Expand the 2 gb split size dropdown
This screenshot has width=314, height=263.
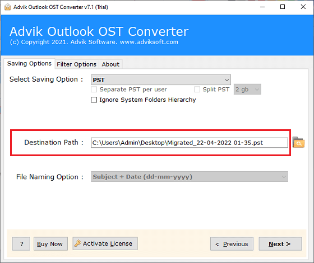pyautogui.click(x=247, y=89)
